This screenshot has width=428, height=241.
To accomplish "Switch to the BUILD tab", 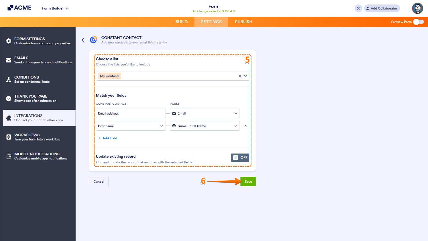I will (x=181, y=22).
